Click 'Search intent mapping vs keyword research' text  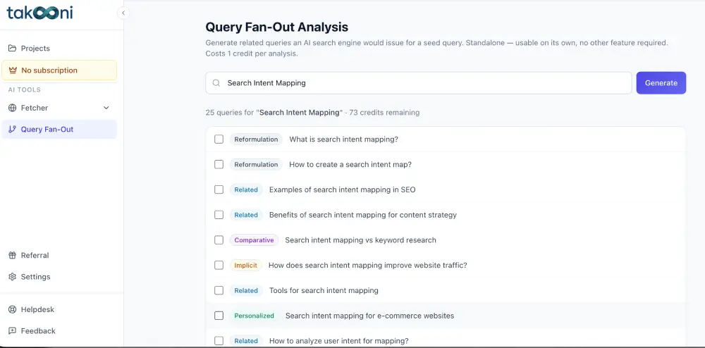pos(360,240)
